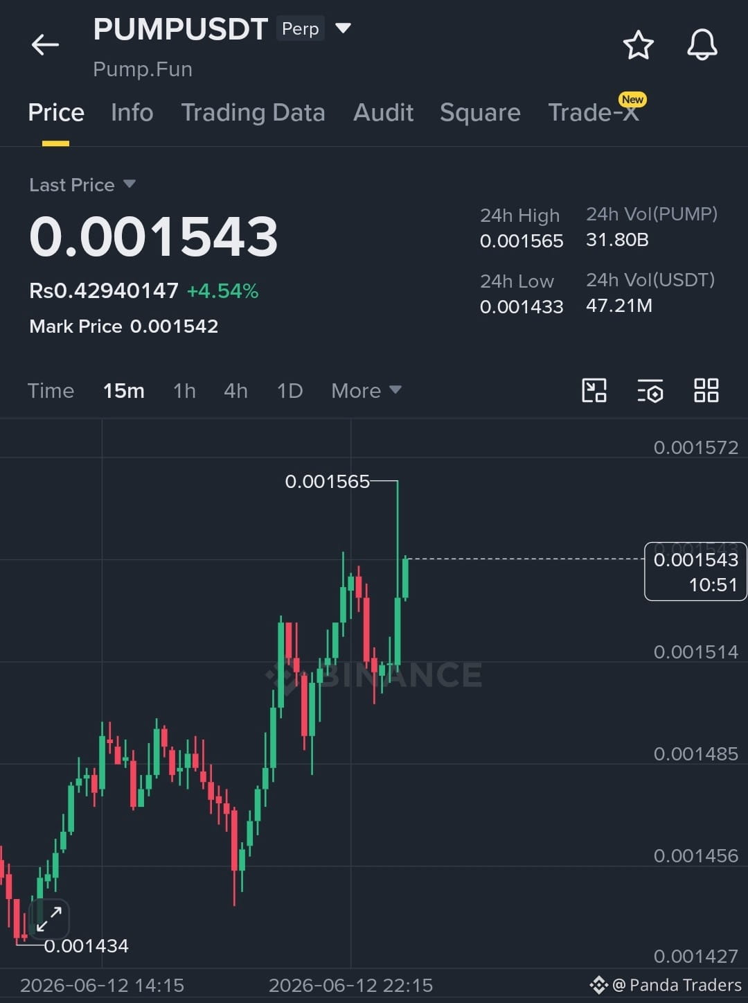748x1003 pixels.
Task: Tap the Perp contract badge
Action: pos(301,28)
